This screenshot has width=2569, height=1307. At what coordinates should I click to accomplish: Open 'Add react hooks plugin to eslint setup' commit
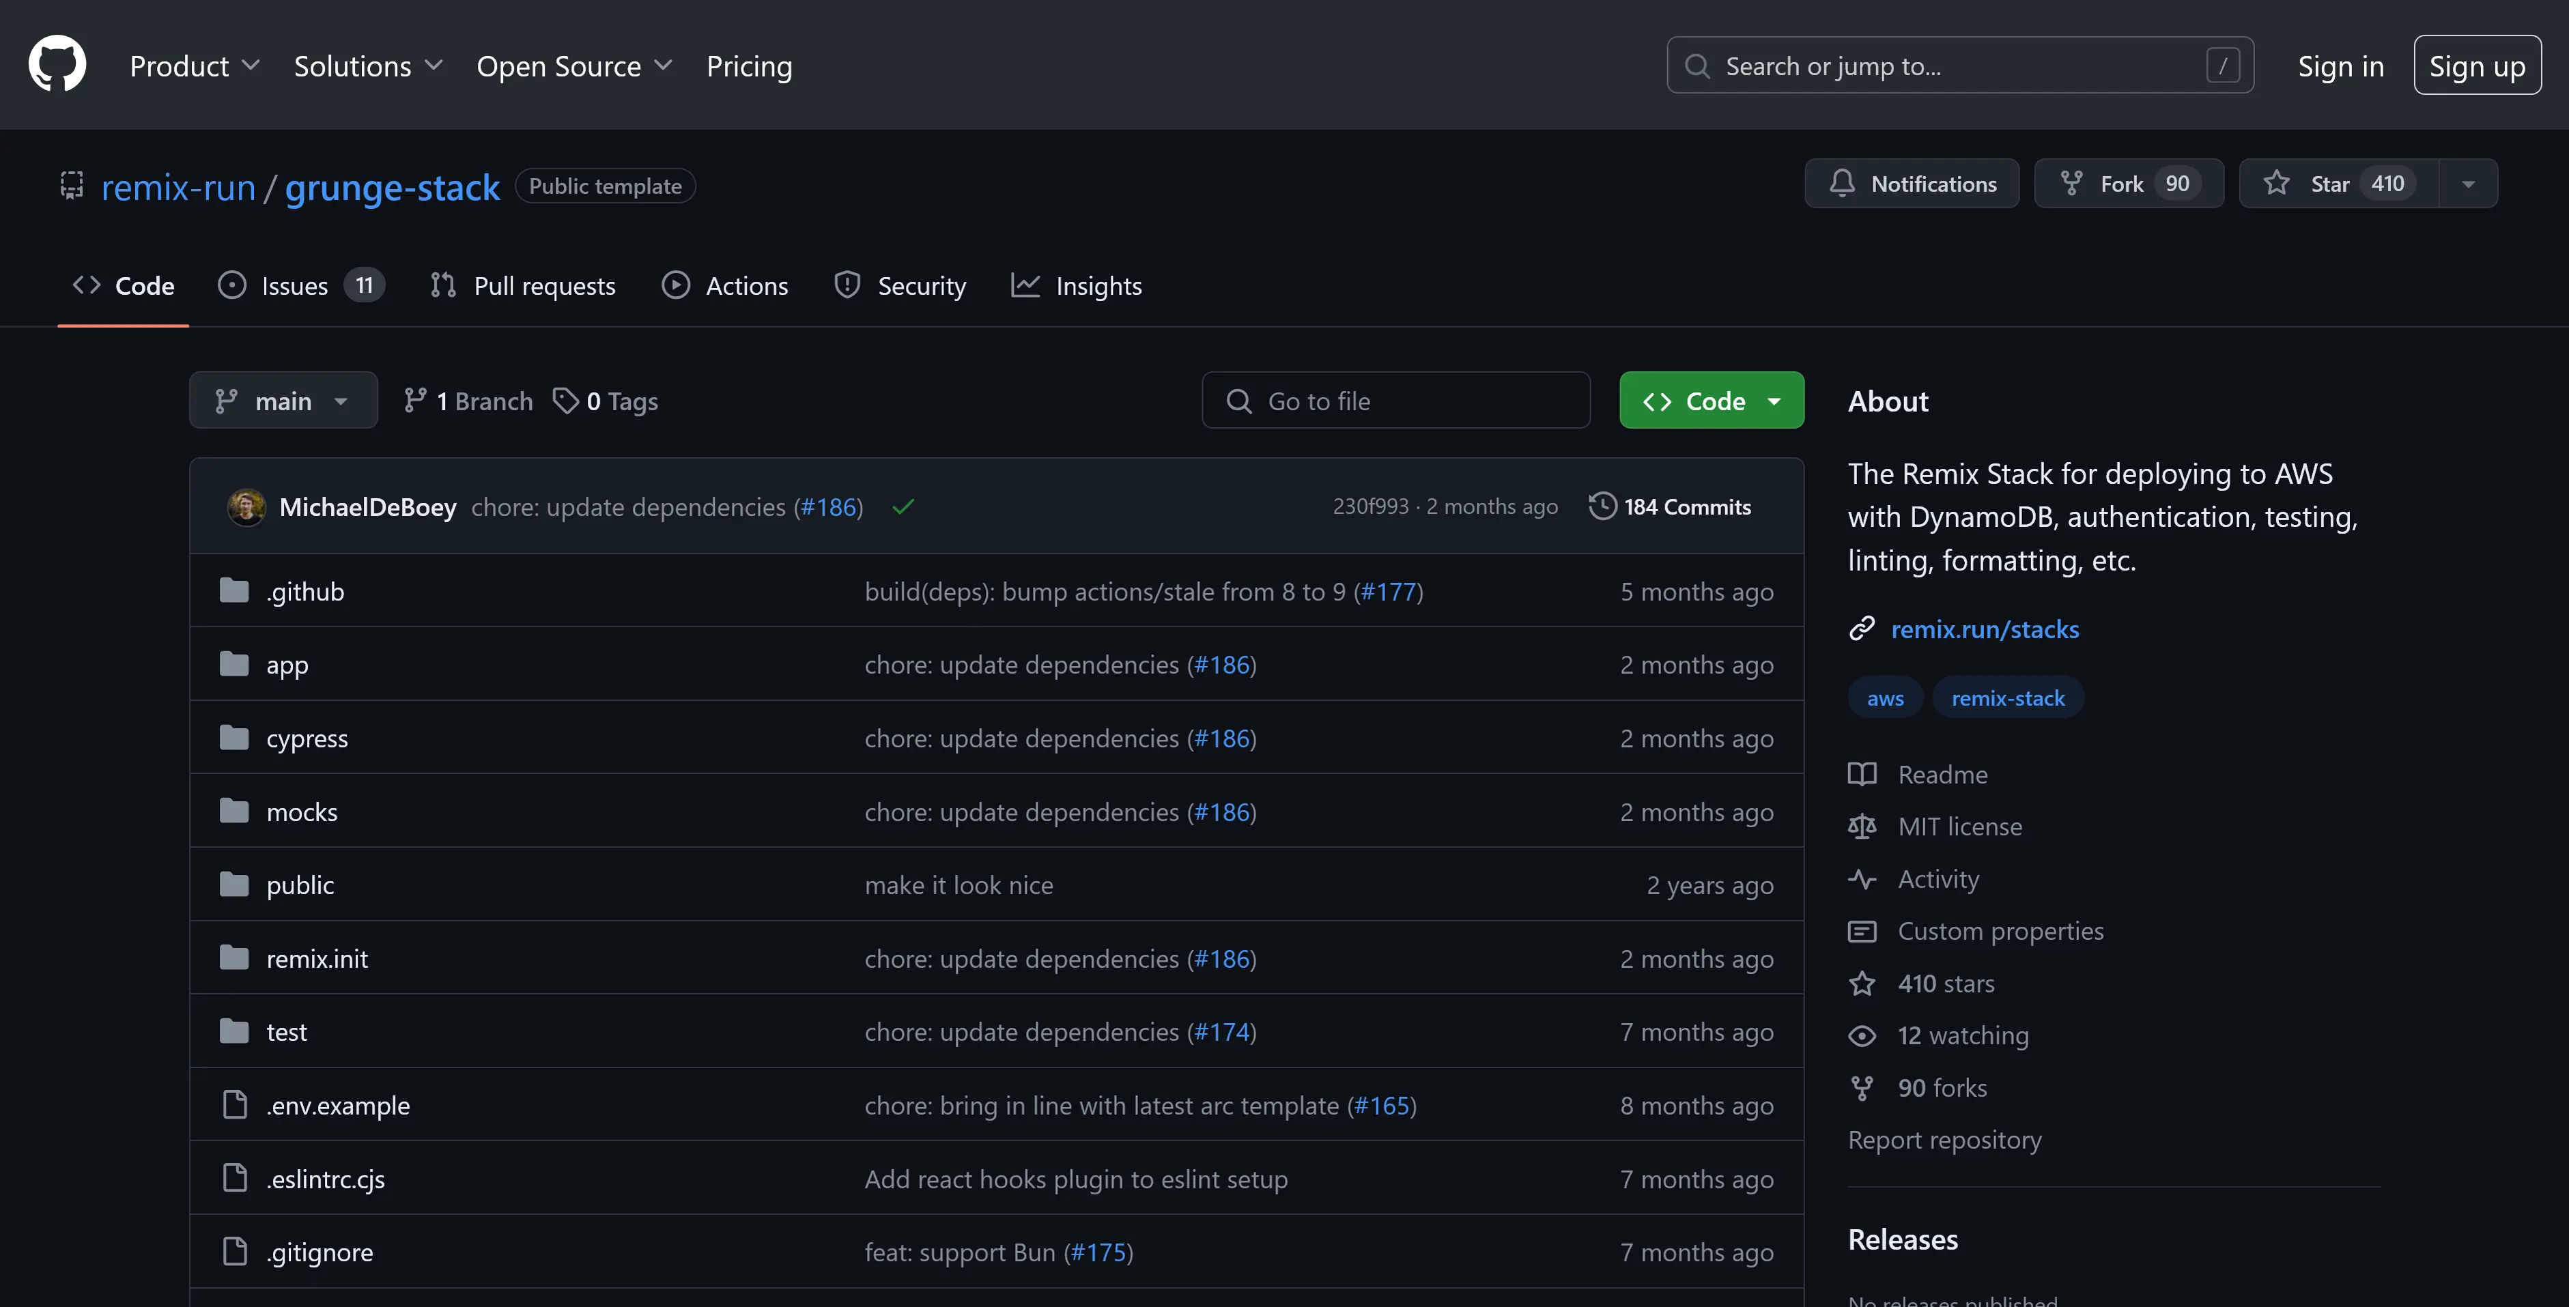coord(1076,1179)
